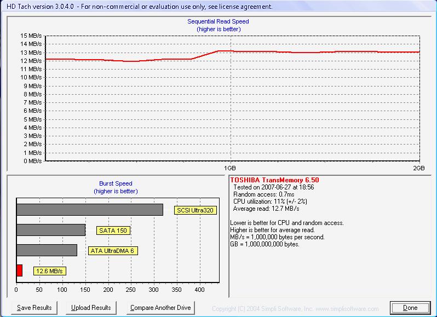Select the 2GB marker on graph axis
Image resolution: width=437 pixels, height=317 pixels.
point(419,168)
